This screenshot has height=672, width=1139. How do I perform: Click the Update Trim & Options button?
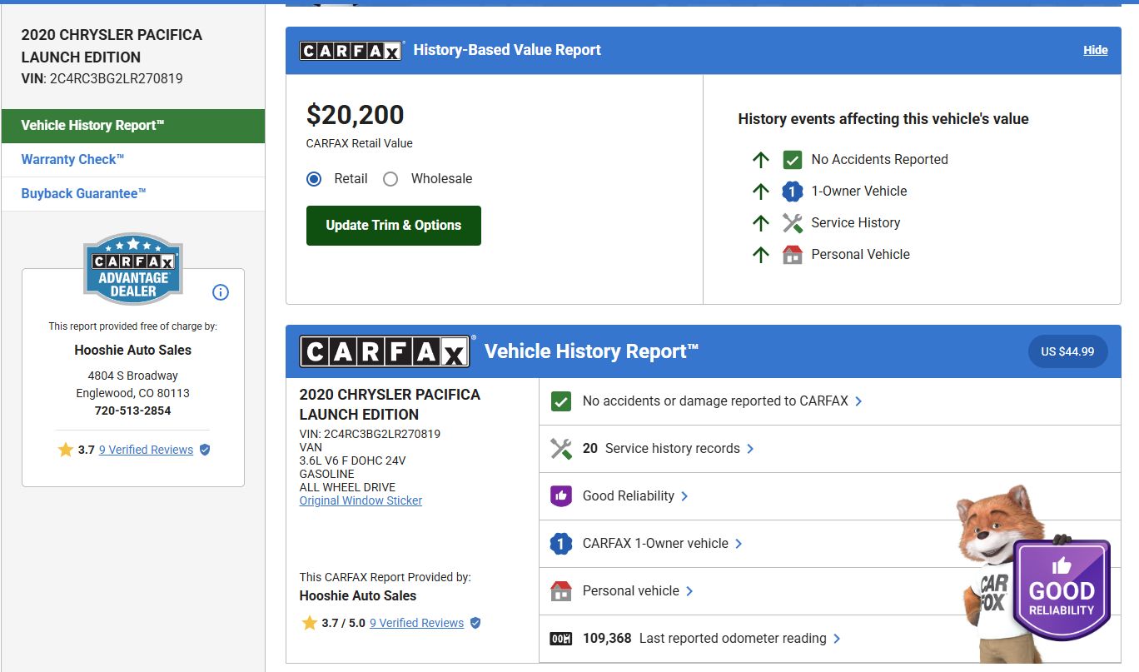[393, 226]
